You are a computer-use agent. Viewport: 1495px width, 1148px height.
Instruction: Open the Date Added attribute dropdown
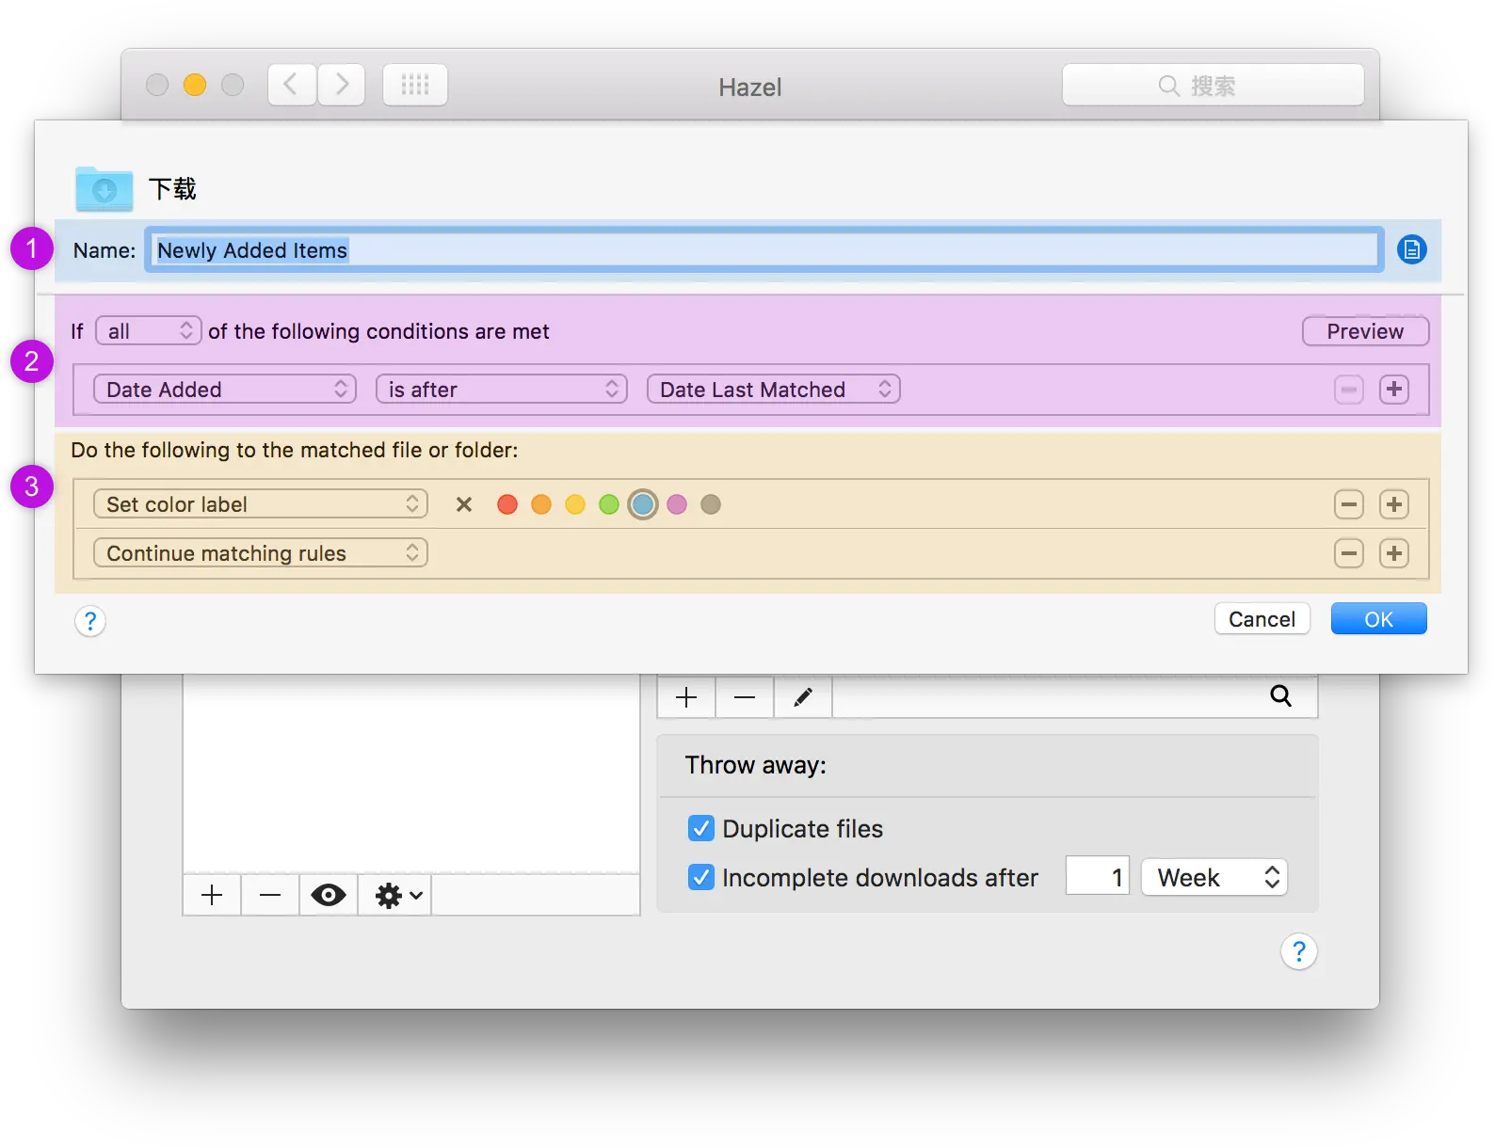(225, 390)
